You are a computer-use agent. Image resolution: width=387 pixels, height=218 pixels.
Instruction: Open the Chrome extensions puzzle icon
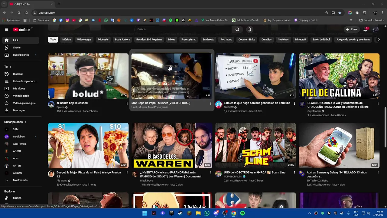[364, 13]
